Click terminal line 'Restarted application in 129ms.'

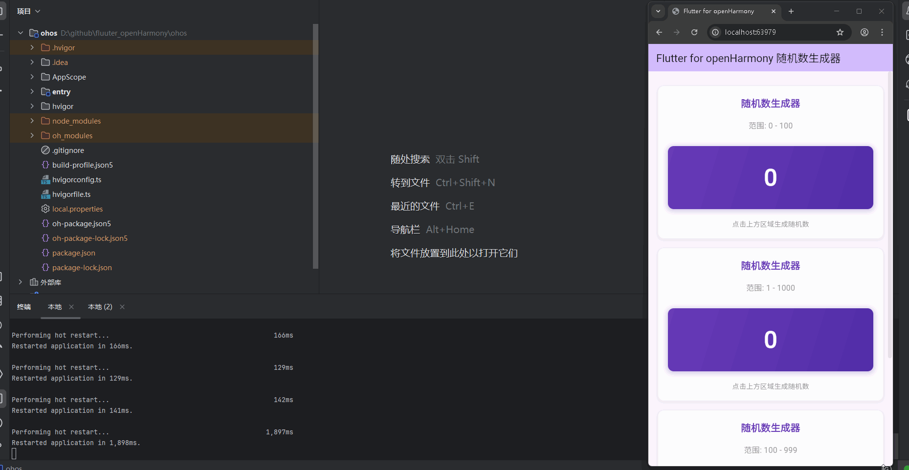72,379
